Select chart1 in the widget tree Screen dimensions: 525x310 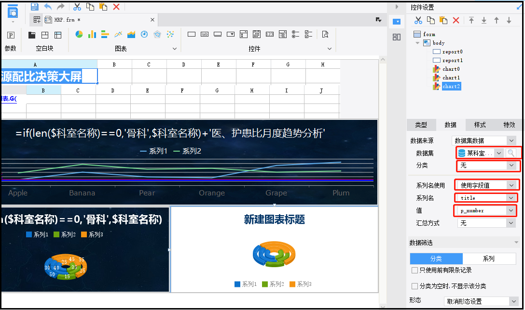click(x=451, y=78)
